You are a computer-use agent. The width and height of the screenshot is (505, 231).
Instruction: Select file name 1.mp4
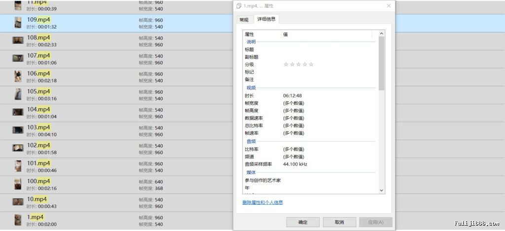pyautogui.click(x=36, y=217)
